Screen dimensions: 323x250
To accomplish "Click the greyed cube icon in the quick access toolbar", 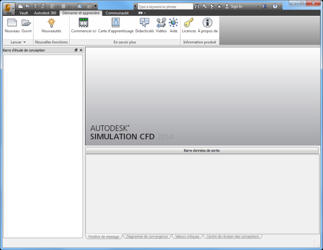I will click(x=64, y=6).
